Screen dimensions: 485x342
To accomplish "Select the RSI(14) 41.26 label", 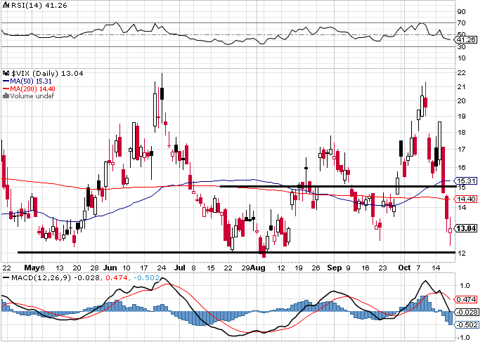I will tap(39, 5).
